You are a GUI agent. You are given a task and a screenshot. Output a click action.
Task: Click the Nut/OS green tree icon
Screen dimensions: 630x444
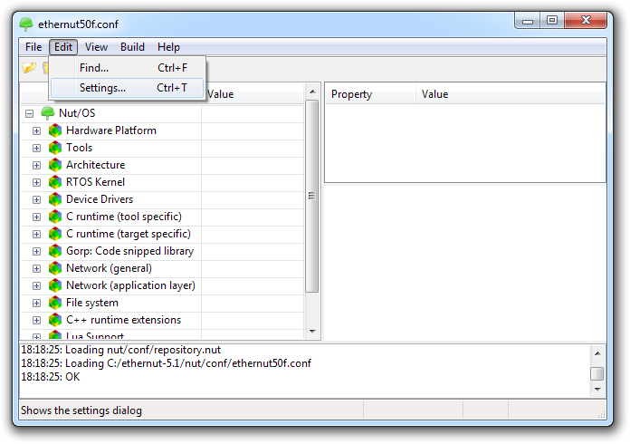tap(47, 113)
